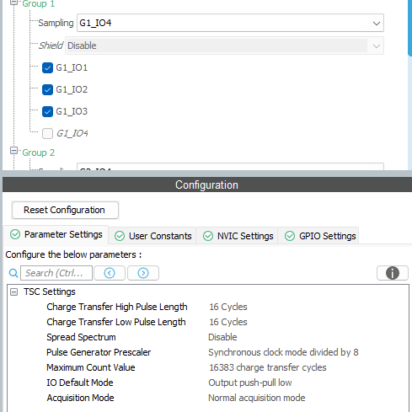Viewport: 412px width, 412px height.
Task: Click the TSC Settings heading
Action: (x=50, y=292)
